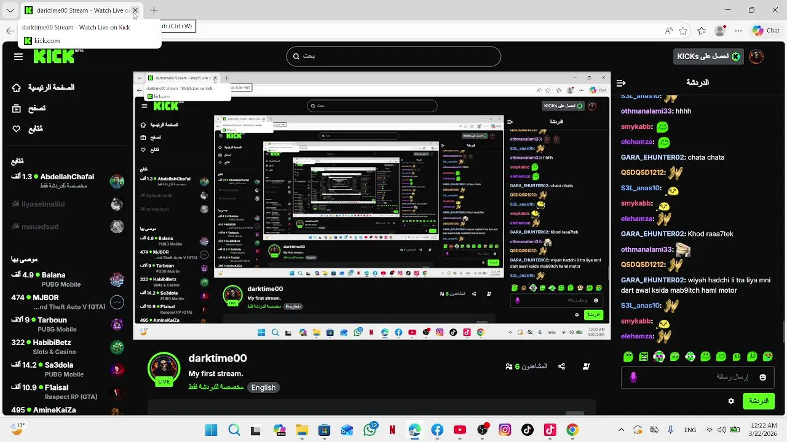Click AbdellahChafal's avatar thumbnail
Screen dimensions: 787x442
click(x=117, y=181)
